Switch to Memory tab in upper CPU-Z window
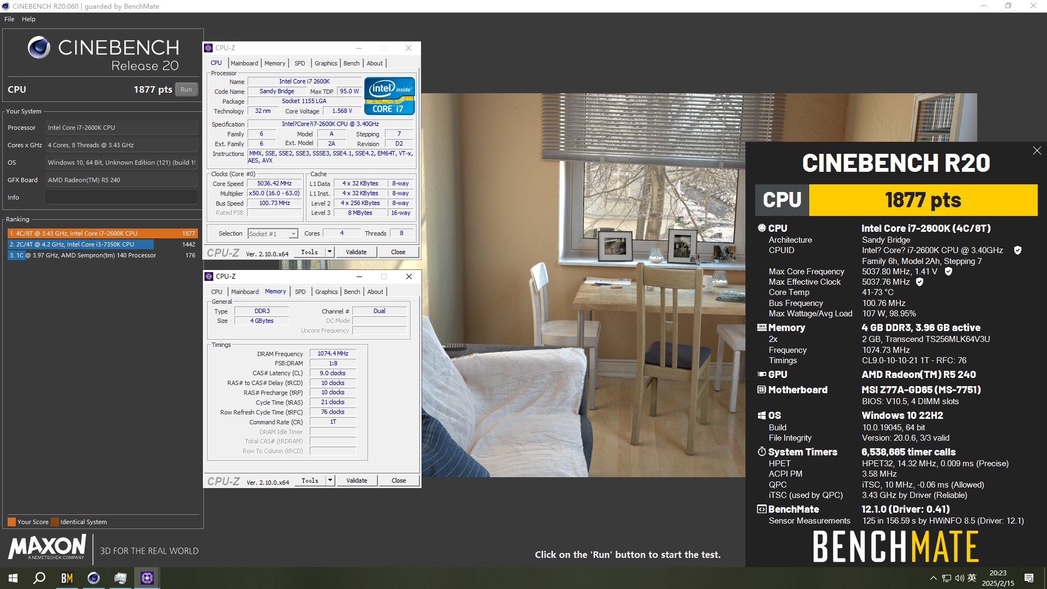The image size is (1047, 589). pyautogui.click(x=275, y=63)
